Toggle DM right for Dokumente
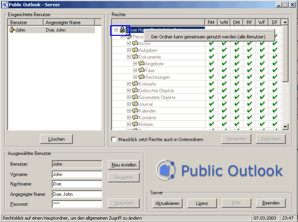298x222 pixels. pos(236,57)
